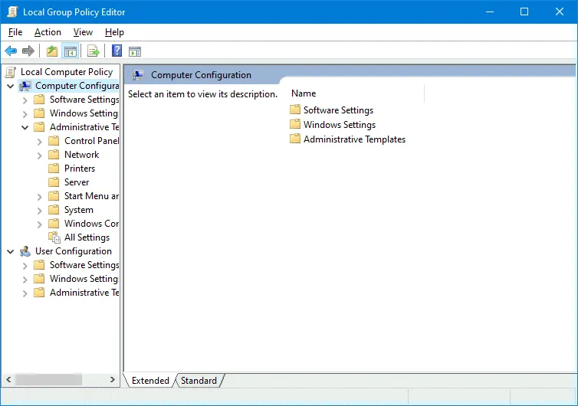Screen dimensions: 578x406
Task: Expand the Start Menu tree node arrow
Action: click(x=40, y=196)
